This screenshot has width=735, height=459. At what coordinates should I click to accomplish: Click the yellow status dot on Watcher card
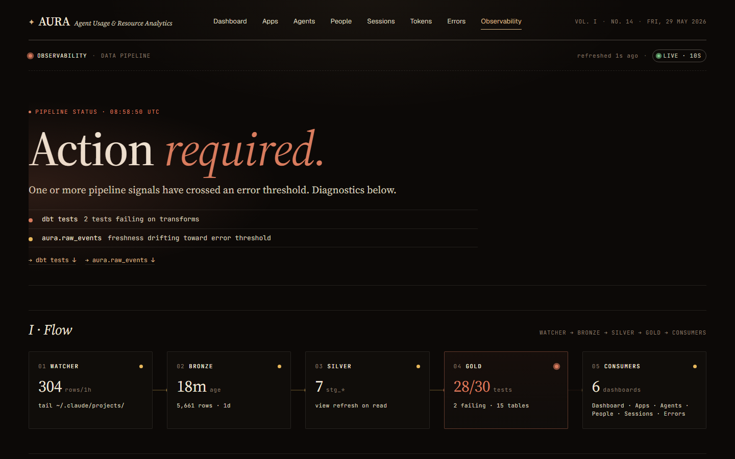141,366
